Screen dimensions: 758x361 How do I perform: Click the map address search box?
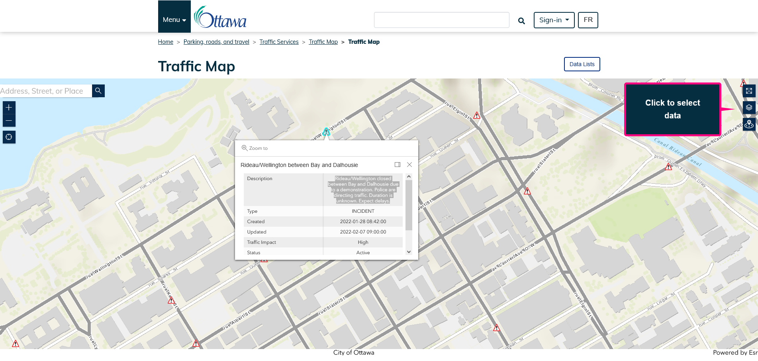coord(45,91)
